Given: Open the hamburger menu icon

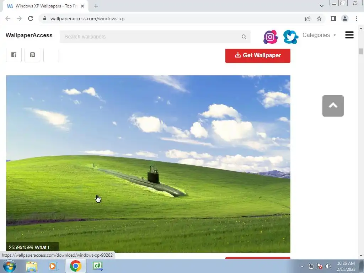Looking at the screenshot, I should pyautogui.click(x=349, y=35).
